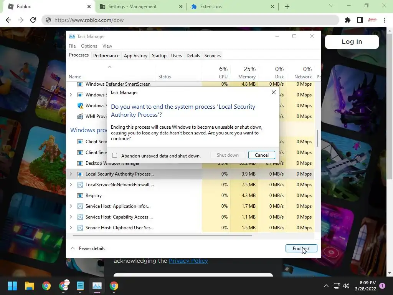Switch to the Details tab
This screenshot has height=295, width=393.
point(193,56)
